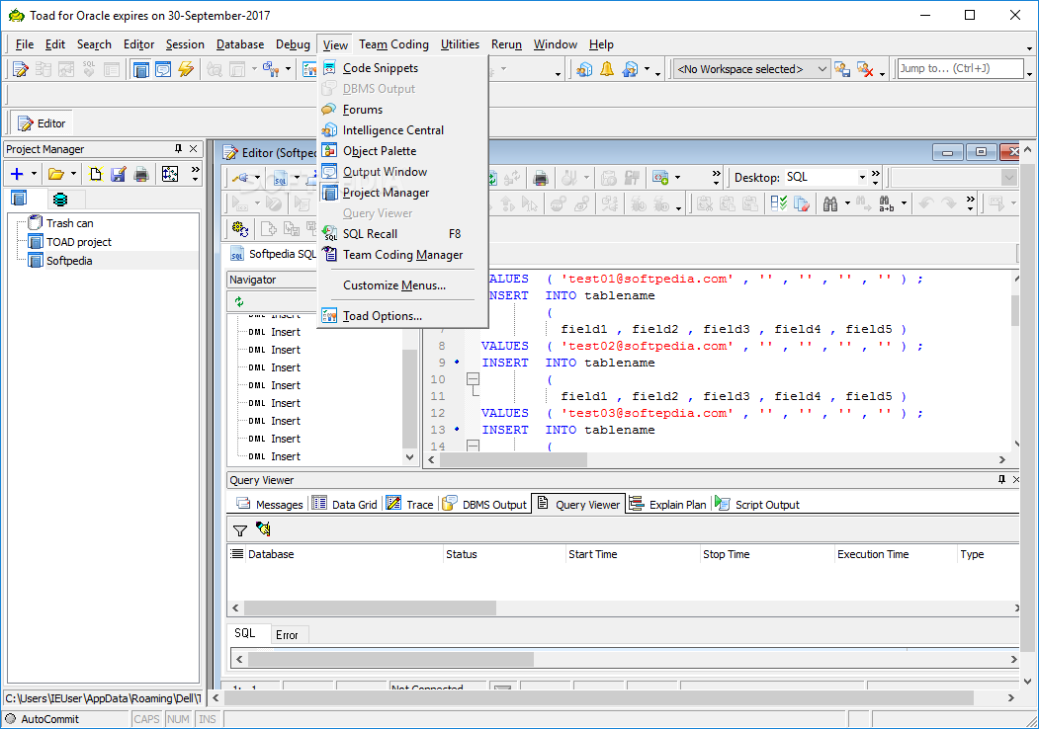The width and height of the screenshot is (1039, 729).
Task: Open the Utilities menu
Action: tap(460, 44)
